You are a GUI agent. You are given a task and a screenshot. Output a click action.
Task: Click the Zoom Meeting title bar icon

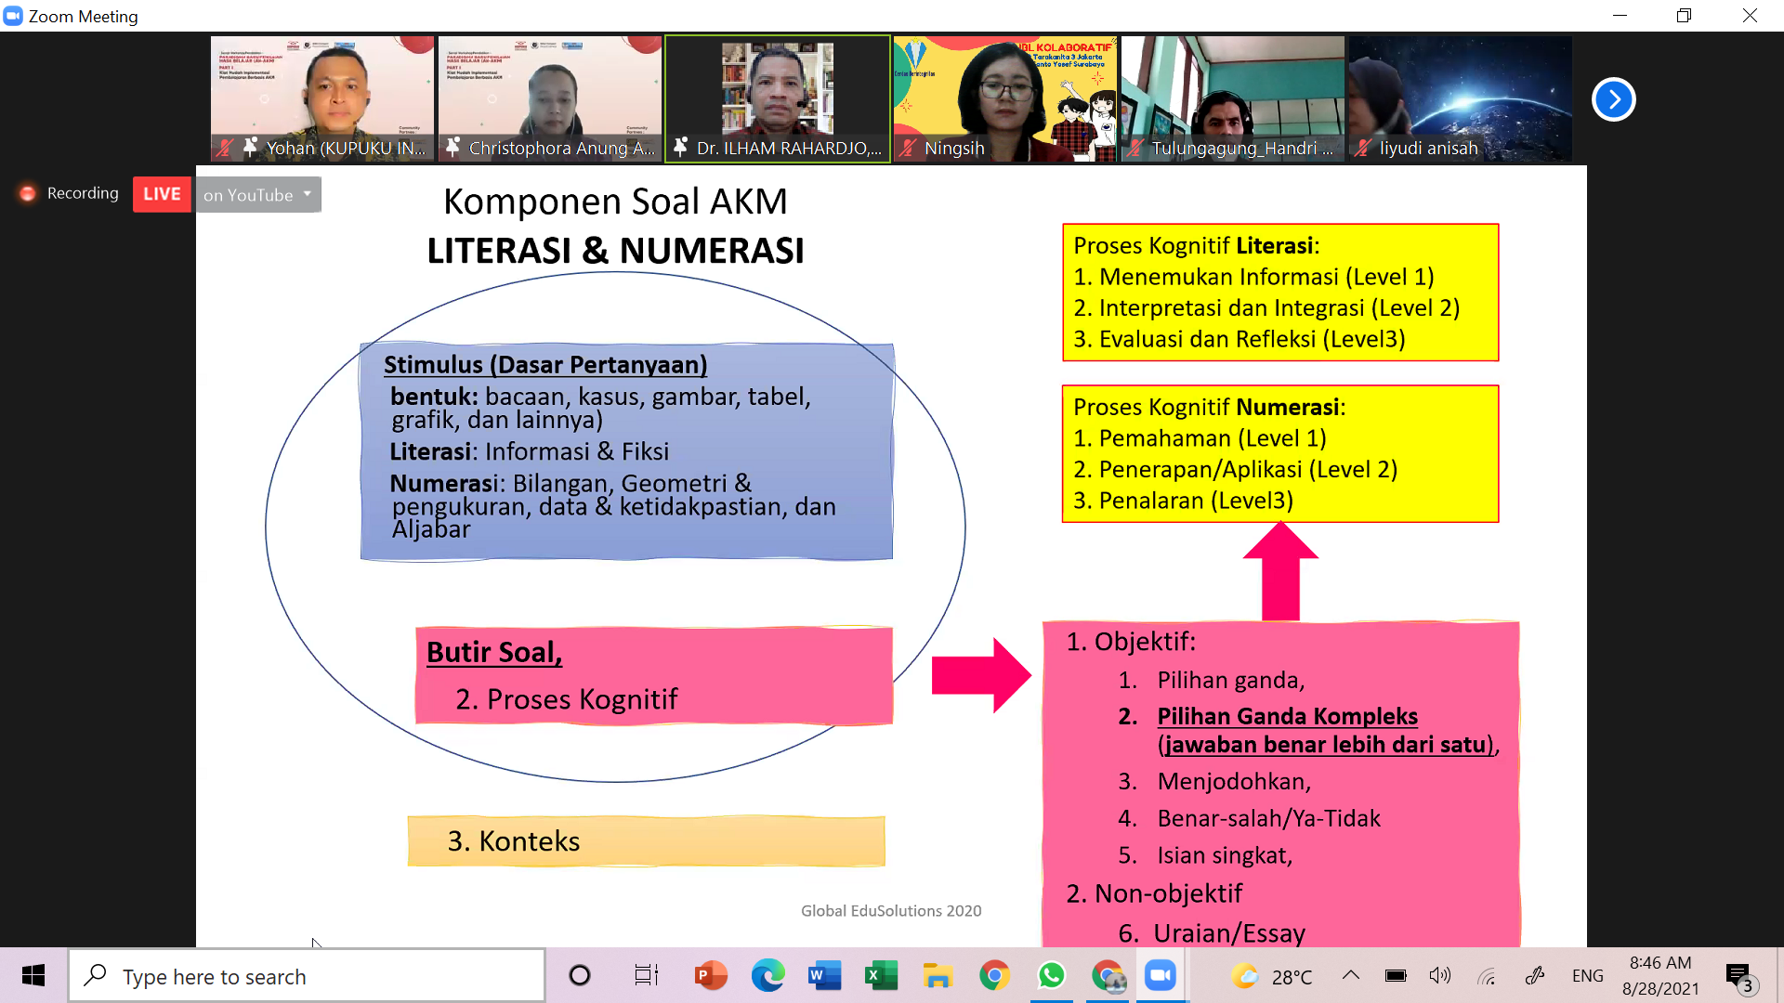pyautogui.click(x=13, y=16)
